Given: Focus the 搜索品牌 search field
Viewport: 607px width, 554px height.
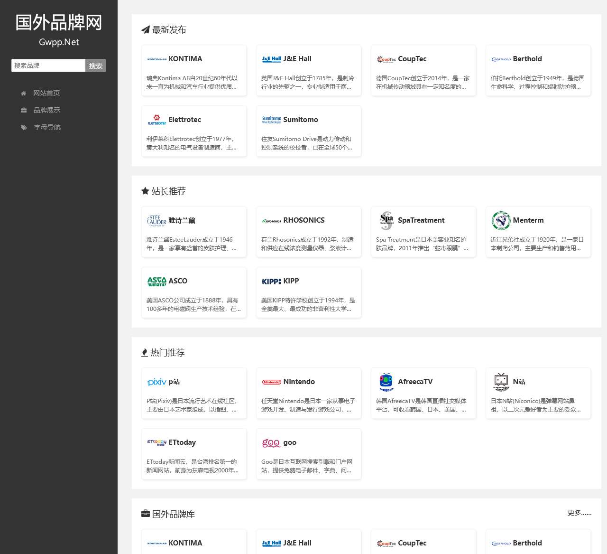Looking at the screenshot, I should [x=48, y=66].
